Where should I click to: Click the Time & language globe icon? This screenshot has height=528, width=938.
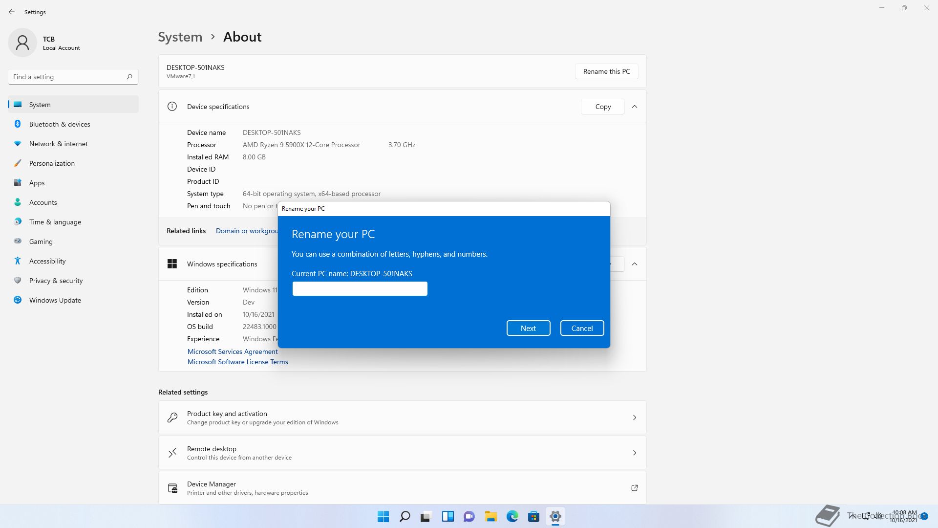[18, 221]
